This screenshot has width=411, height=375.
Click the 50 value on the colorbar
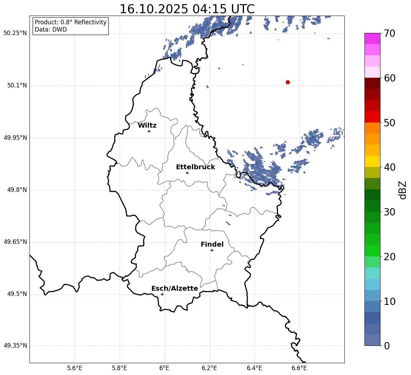click(389, 122)
